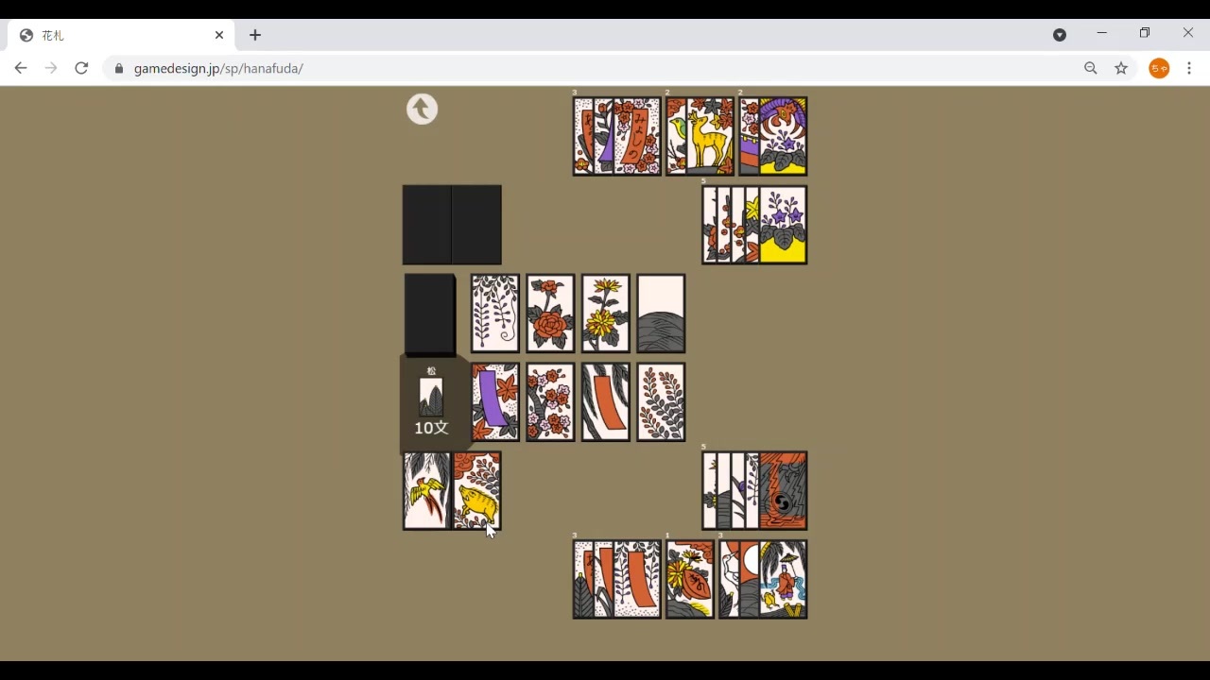
Task: Open the page zoom magnifier icon
Action: (1091, 68)
